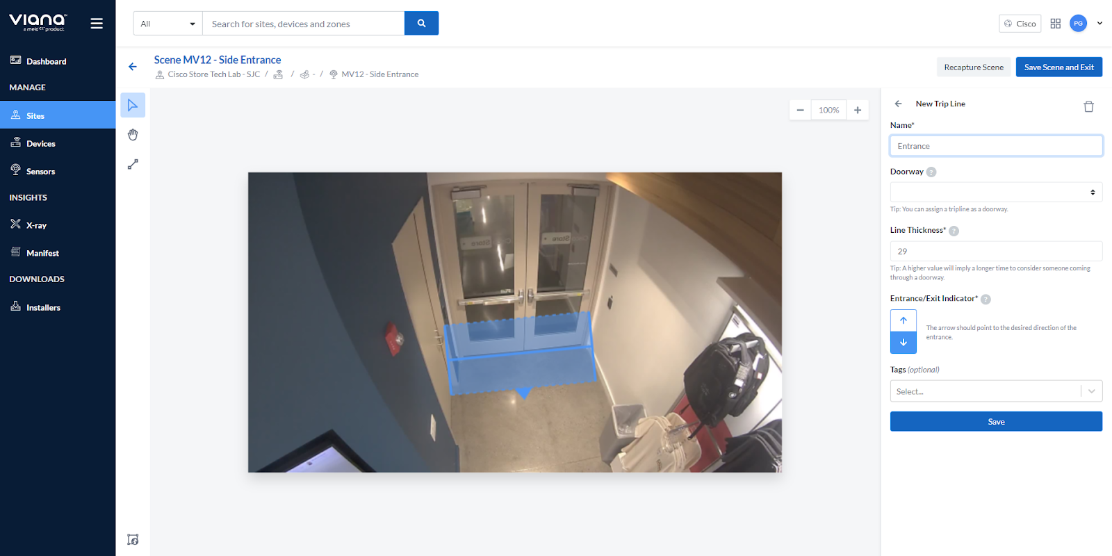Screen dimensions: 1112x556
Task: Set entrance indicator to up arrow
Action: pyautogui.click(x=903, y=320)
